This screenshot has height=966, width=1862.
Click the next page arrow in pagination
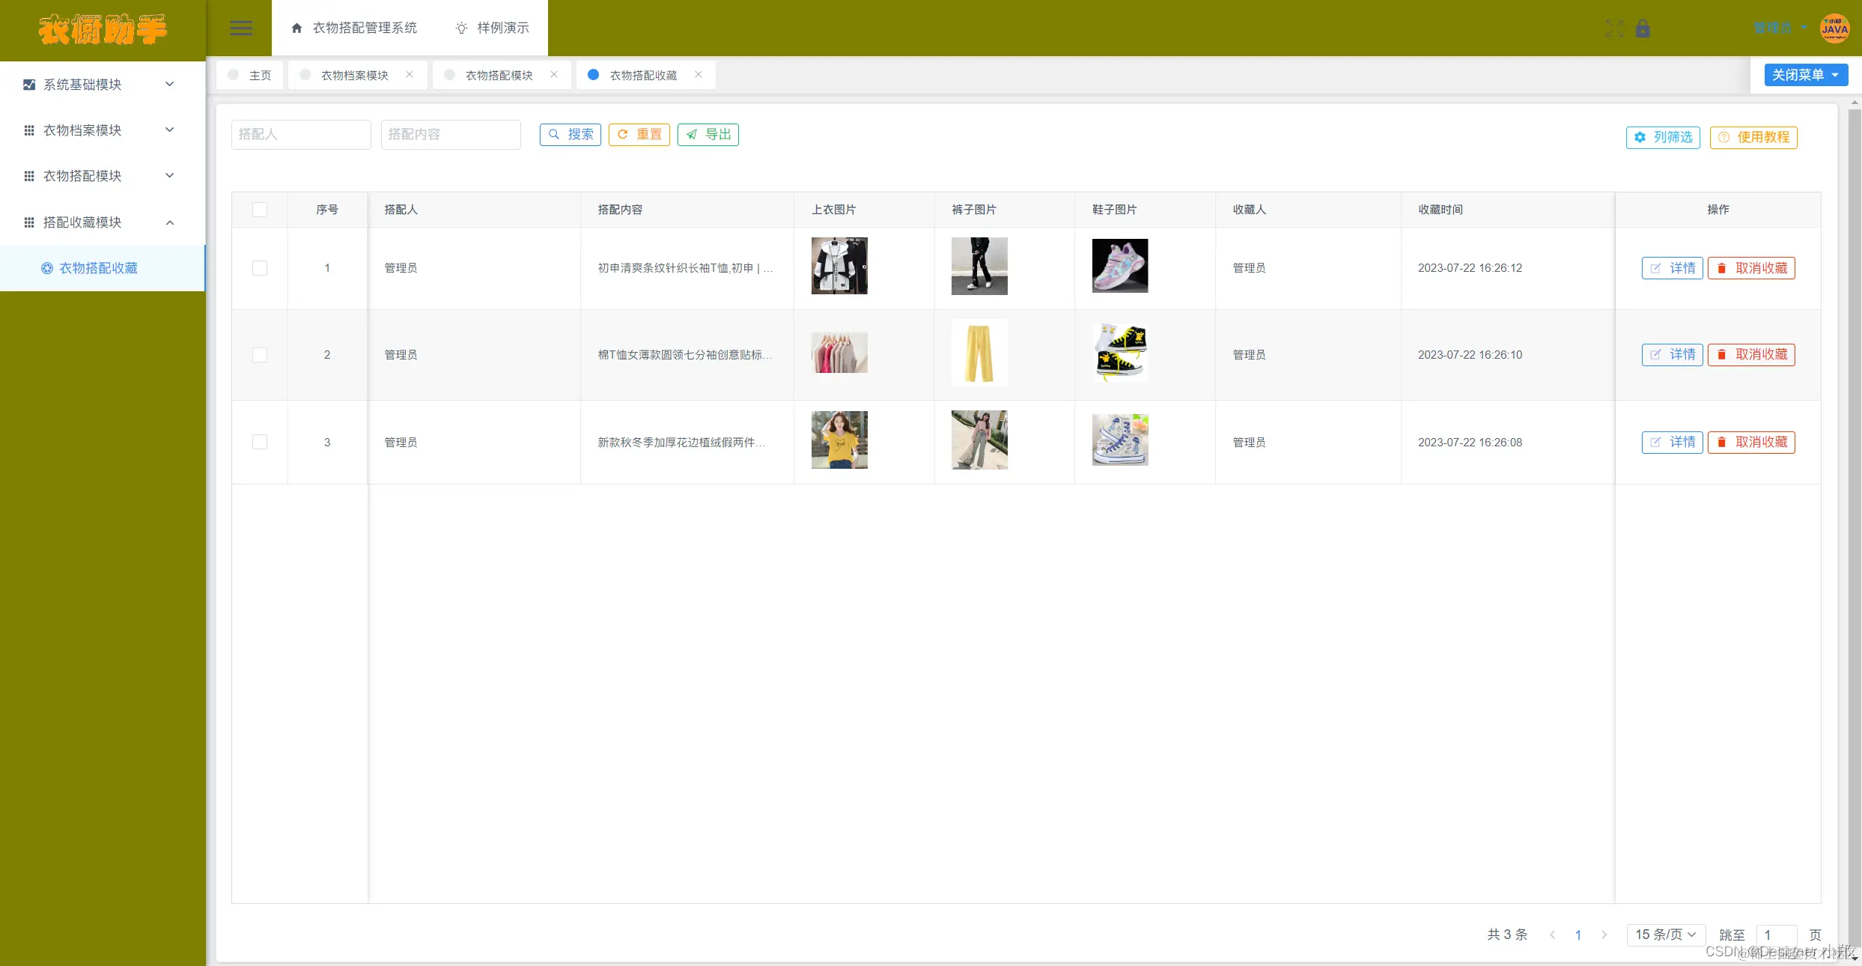coord(1604,935)
